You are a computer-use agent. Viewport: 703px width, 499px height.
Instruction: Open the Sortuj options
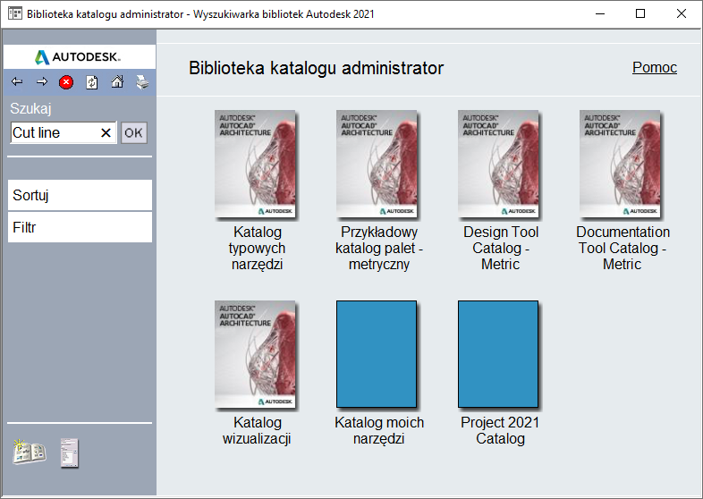(80, 195)
